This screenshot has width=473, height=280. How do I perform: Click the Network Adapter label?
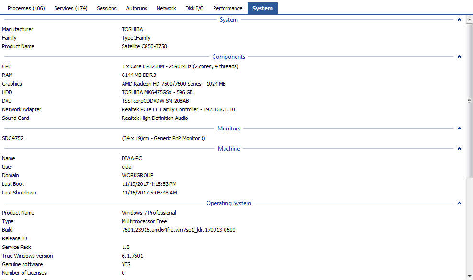22,109
